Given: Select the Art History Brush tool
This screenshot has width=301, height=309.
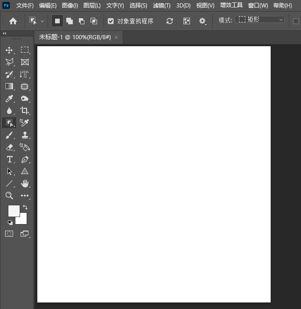Looking at the screenshot, I should click(x=9, y=75).
